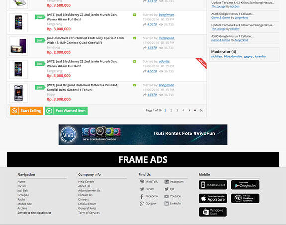
Task: Click Sony Xperia product thumbnail
Action: [x=18, y=46]
